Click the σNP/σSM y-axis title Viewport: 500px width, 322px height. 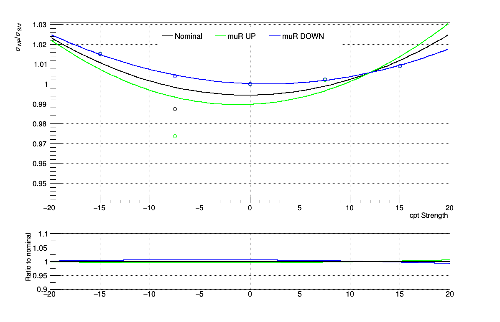pos(18,37)
